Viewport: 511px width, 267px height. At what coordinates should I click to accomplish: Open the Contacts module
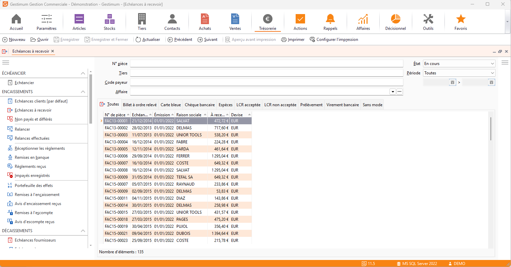172,22
